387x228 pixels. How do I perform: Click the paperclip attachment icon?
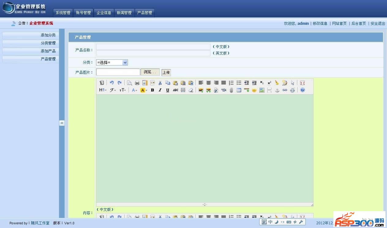tap(231, 90)
